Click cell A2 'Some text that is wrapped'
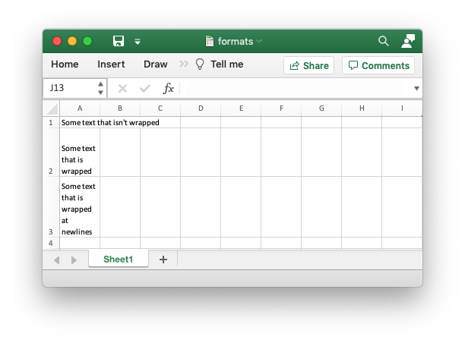 (80, 153)
